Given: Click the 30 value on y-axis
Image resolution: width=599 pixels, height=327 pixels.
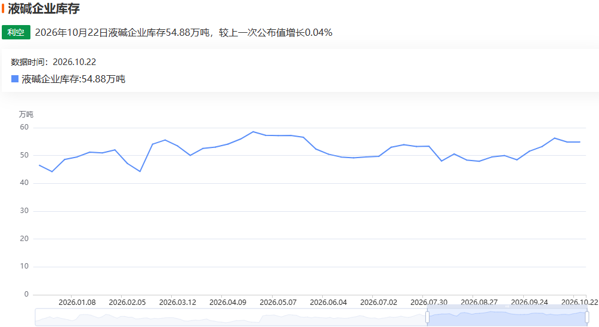Looking at the screenshot, I should point(24,211).
